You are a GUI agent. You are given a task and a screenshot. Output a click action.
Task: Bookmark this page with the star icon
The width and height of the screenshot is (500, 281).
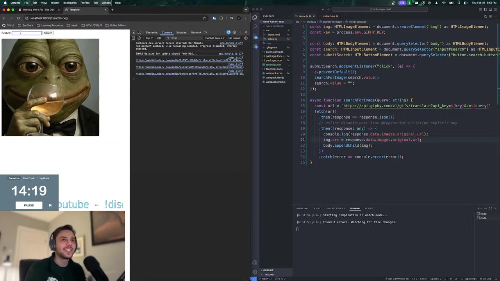pyautogui.click(x=204, y=18)
